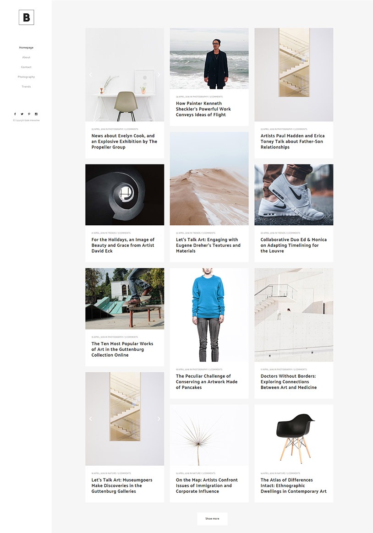Go to previous slide on desk chair image
Viewport: 373px width, 533px height.
pyautogui.click(x=90, y=75)
